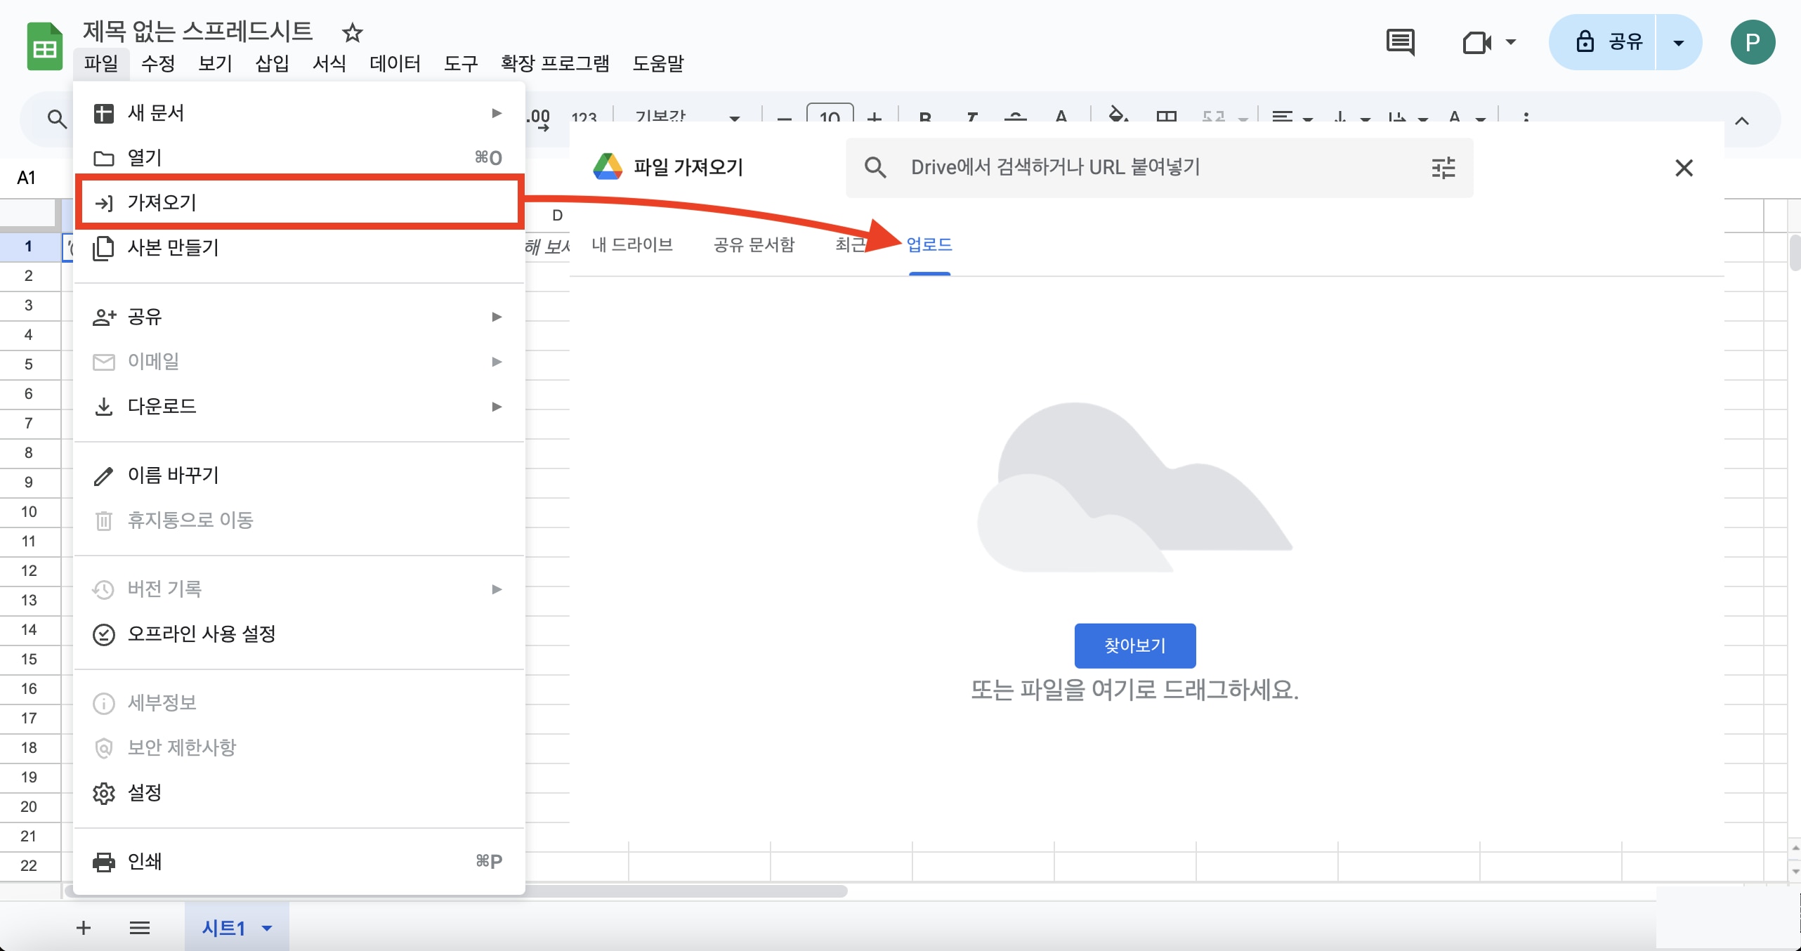1801x951 pixels.
Task: Click the download icon beside 다운로드
Action: [x=104, y=407]
